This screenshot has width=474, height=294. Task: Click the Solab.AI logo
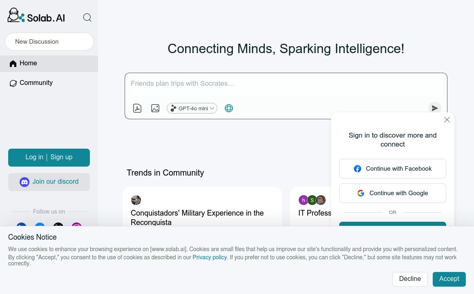[x=36, y=16]
